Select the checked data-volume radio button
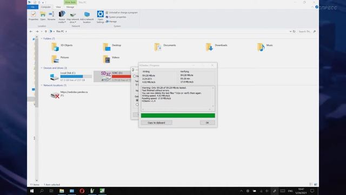This screenshot has width=346, height=195. [137, 100]
